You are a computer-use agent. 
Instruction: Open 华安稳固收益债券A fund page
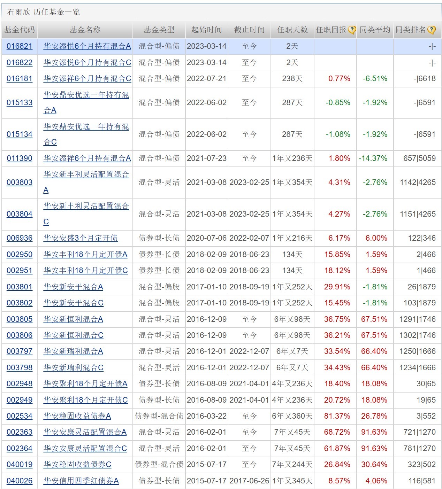click(x=77, y=416)
